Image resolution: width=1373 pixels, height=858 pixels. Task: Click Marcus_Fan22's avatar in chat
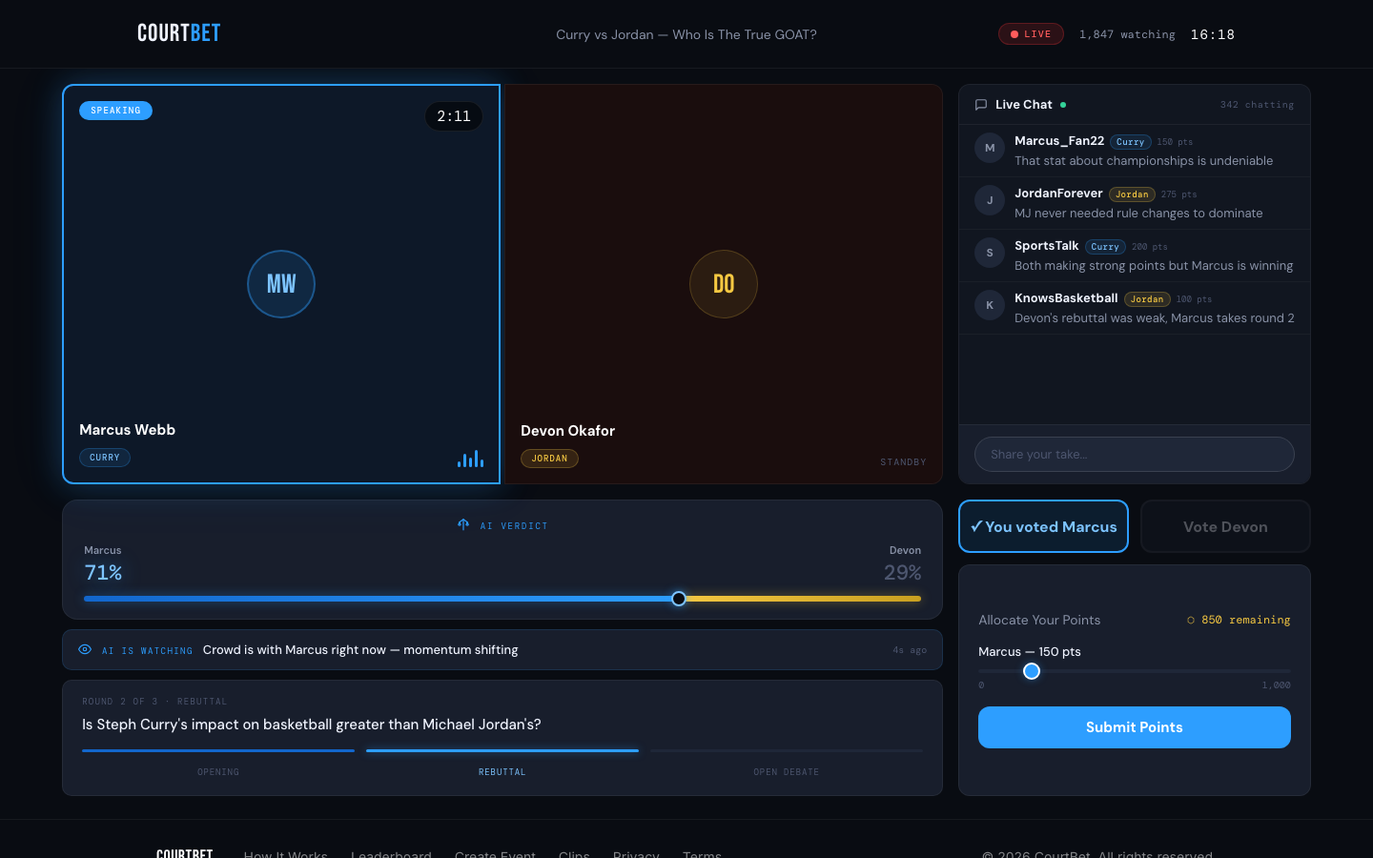click(x=990, y=149)
